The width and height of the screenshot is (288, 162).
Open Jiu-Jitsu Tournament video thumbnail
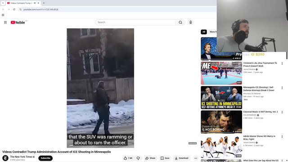(x=221, y=73)
